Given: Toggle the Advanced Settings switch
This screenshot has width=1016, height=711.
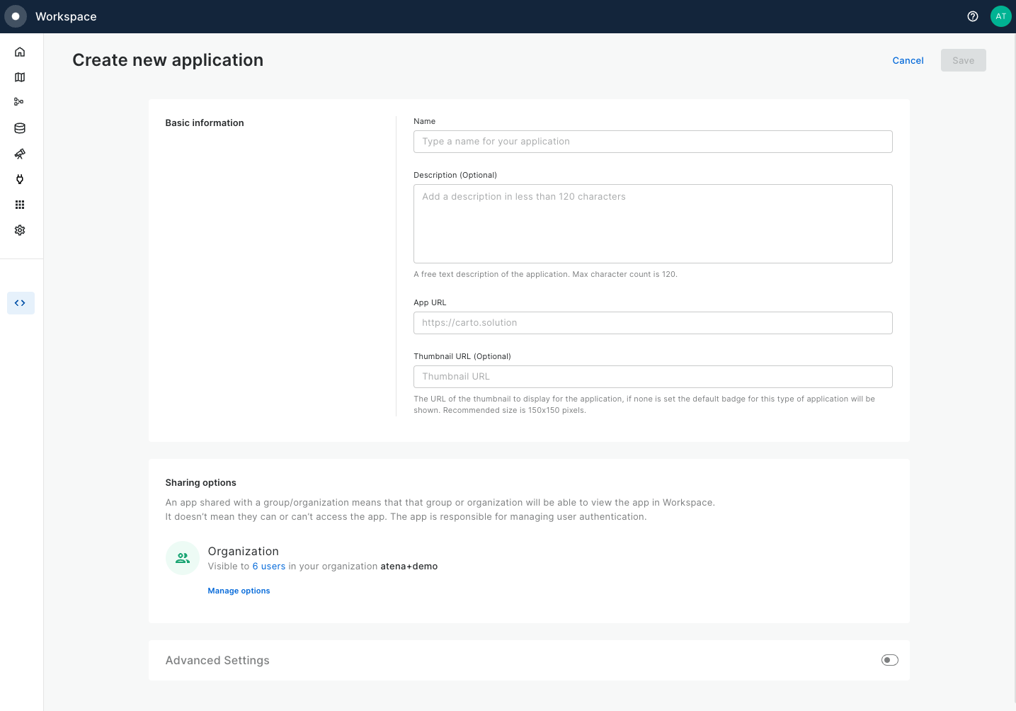Looking at the screenshot, I should [890, 660].
